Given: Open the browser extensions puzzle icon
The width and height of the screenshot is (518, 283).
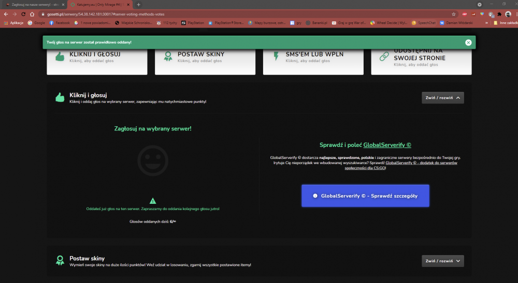Looking at the screenshot, I should (499, 14).
